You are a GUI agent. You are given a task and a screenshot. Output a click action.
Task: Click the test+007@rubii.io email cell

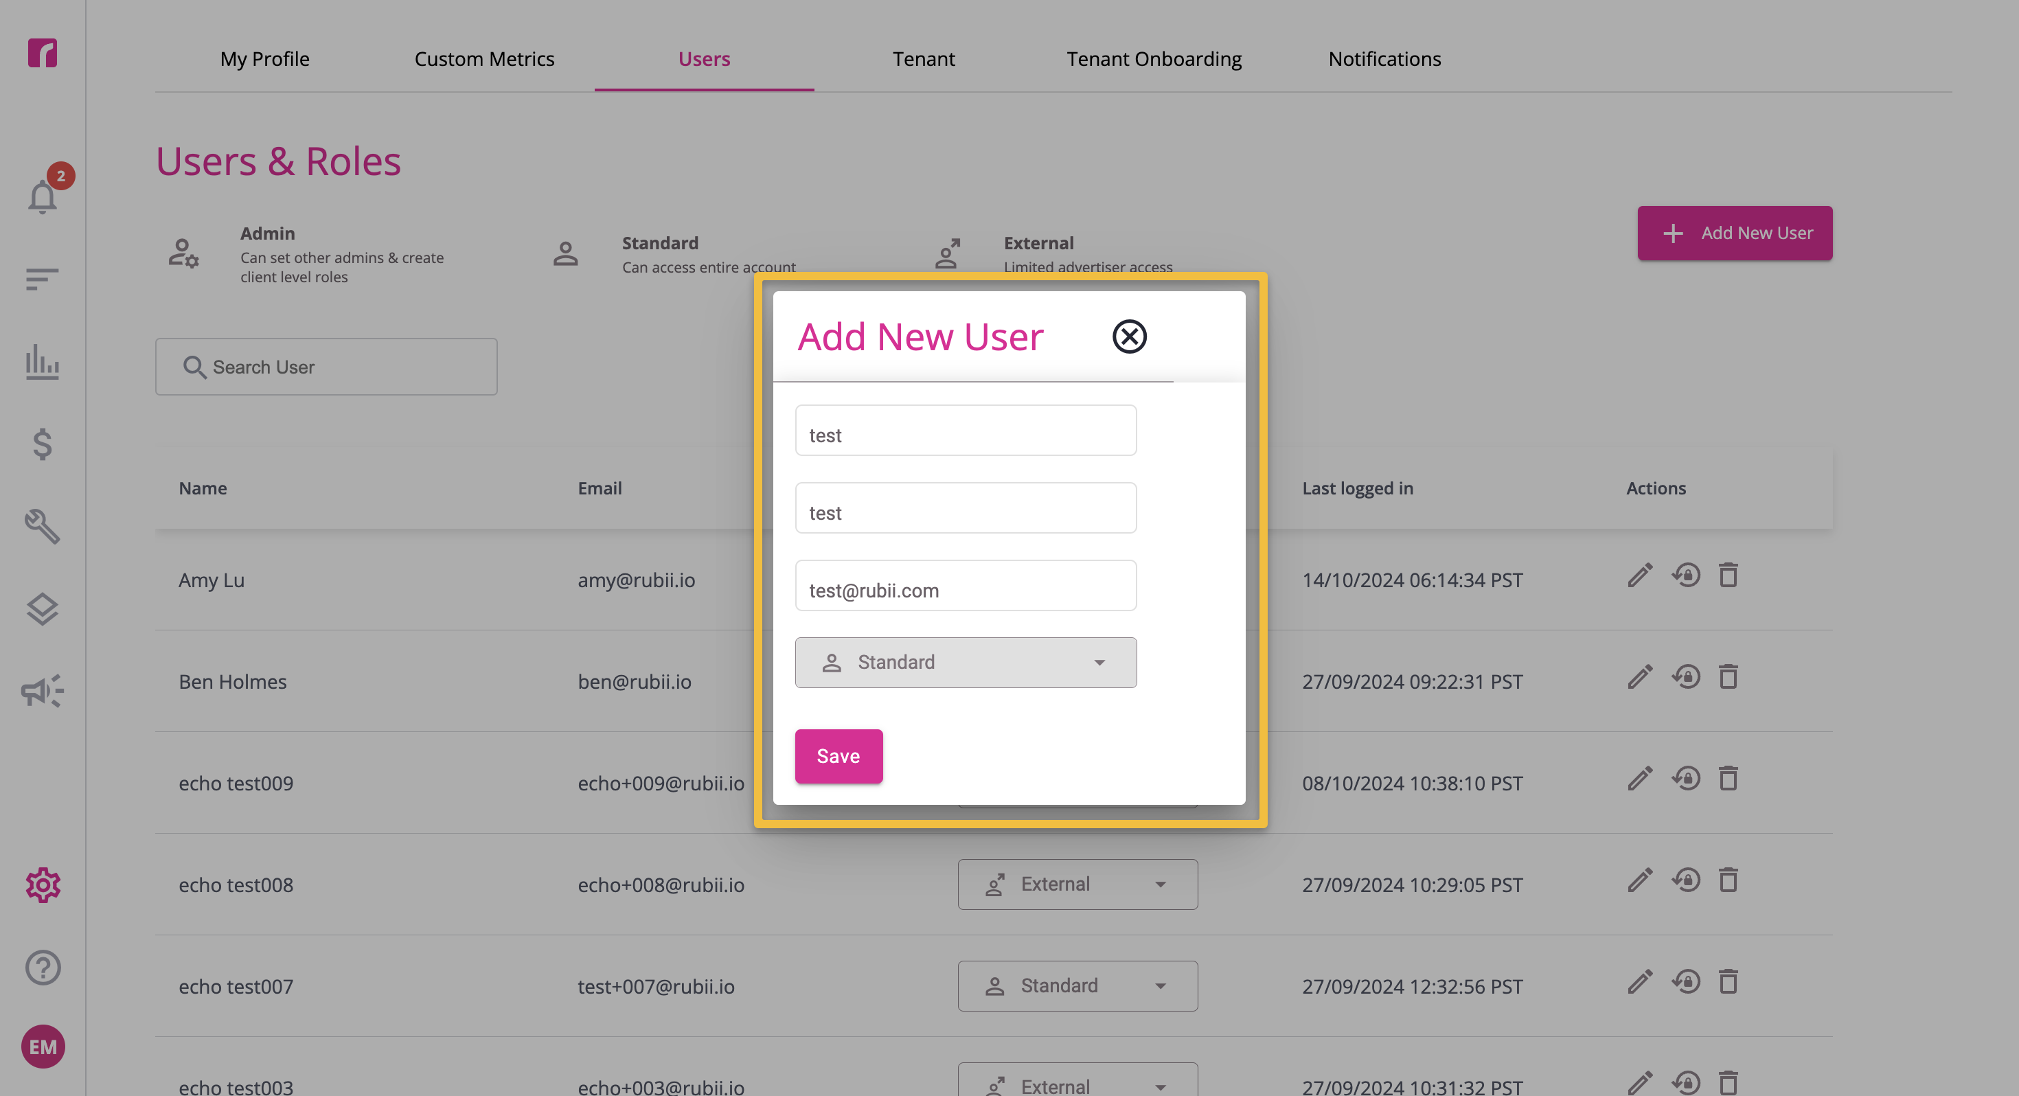pyautogui.click(x=656, y=986)
